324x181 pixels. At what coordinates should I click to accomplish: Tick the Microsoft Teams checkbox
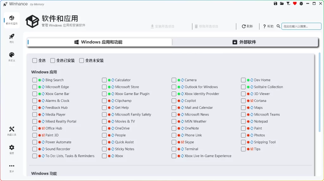tap(243, 115)
